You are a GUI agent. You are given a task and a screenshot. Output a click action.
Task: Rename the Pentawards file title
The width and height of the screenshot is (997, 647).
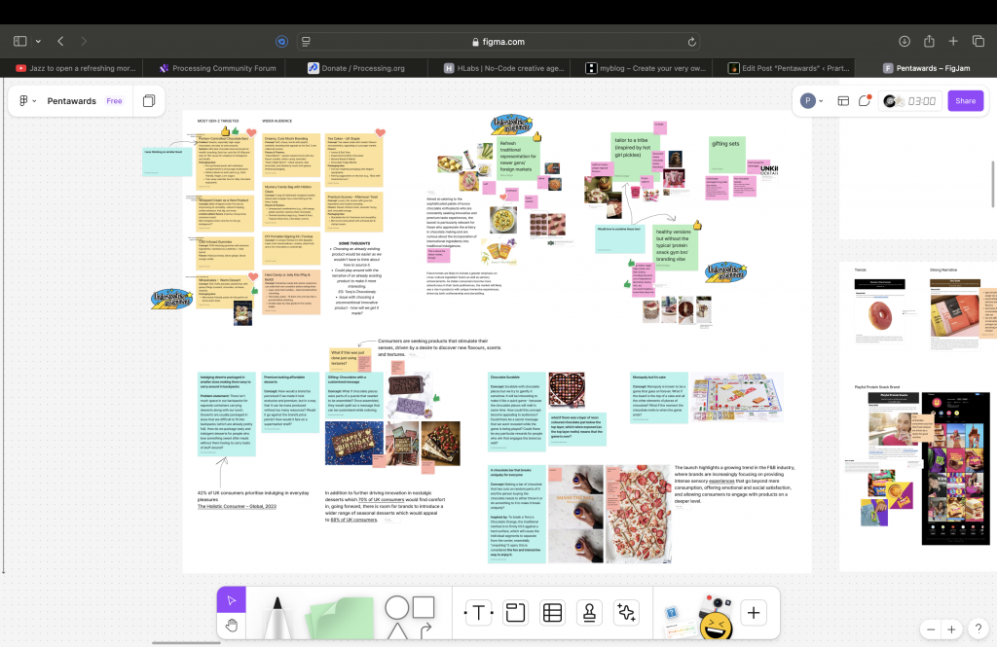click(72, 101)
